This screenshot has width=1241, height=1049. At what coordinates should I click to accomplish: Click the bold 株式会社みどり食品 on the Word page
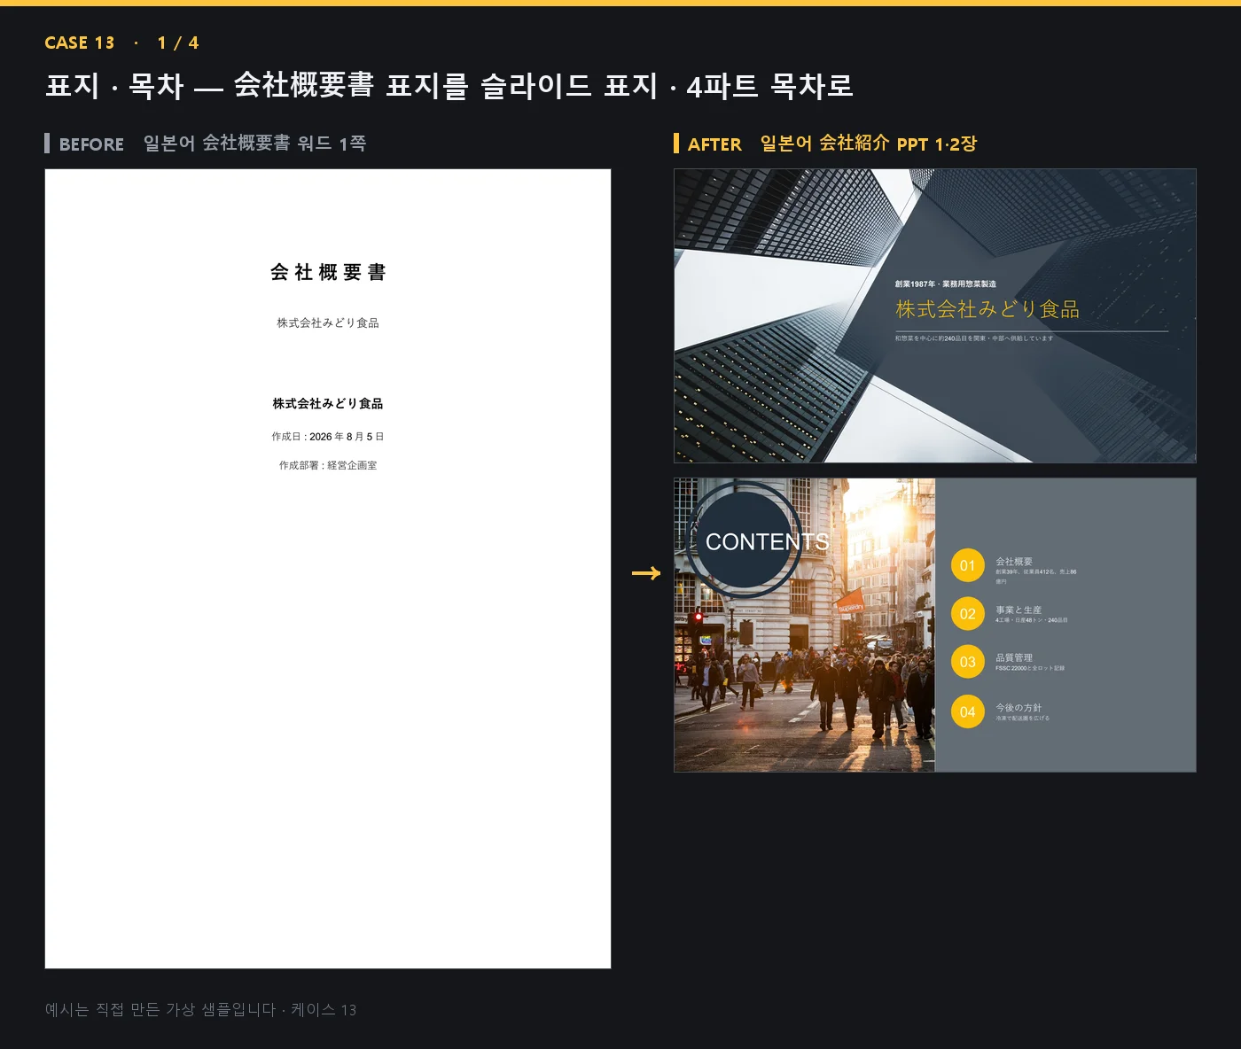(x=328, y=404)
